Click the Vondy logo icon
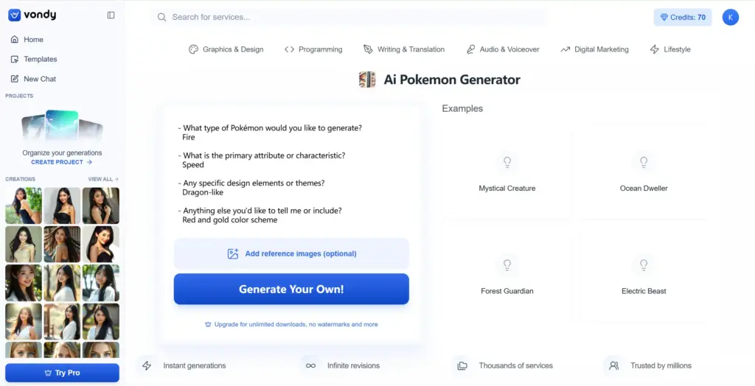This screenshot has height=386, width=755. tap(14, 15)
